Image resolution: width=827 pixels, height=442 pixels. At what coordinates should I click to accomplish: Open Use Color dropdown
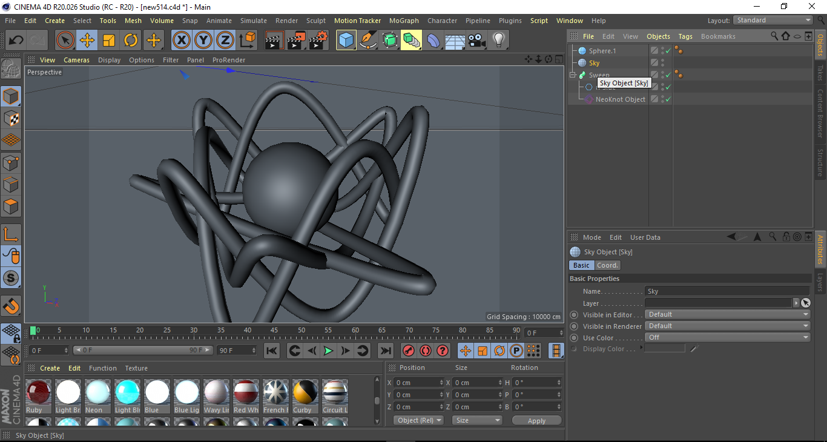[727, 337]
